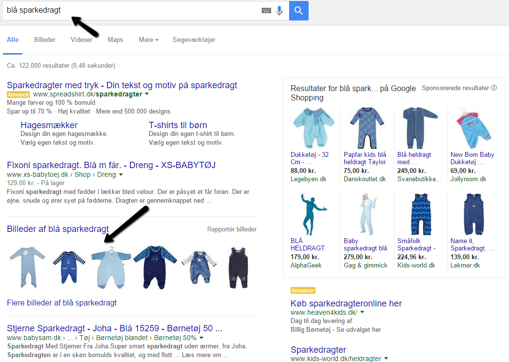Viewport: 509px width, 362px height.
Task: Open Sparkedragter med tryk ad link
Action: click(x=122, y=85)
